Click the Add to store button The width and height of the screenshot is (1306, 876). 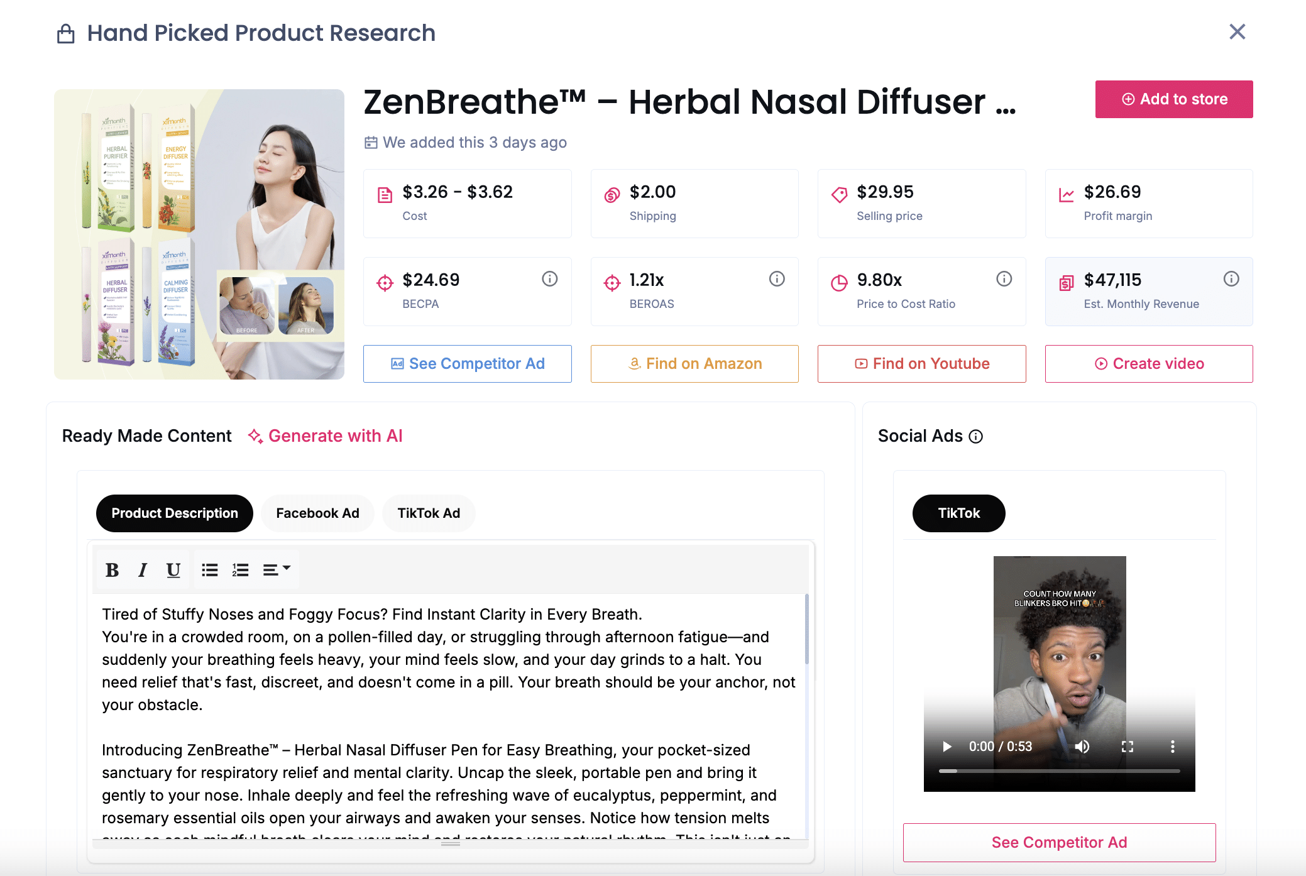1173,99
